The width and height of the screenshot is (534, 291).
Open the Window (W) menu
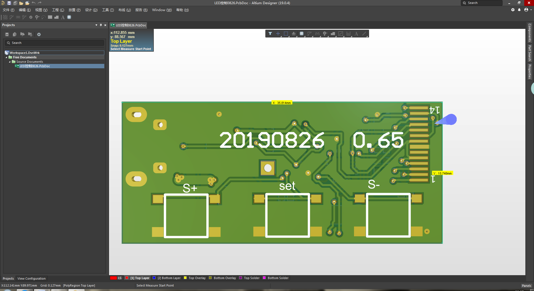click(162, 10)
